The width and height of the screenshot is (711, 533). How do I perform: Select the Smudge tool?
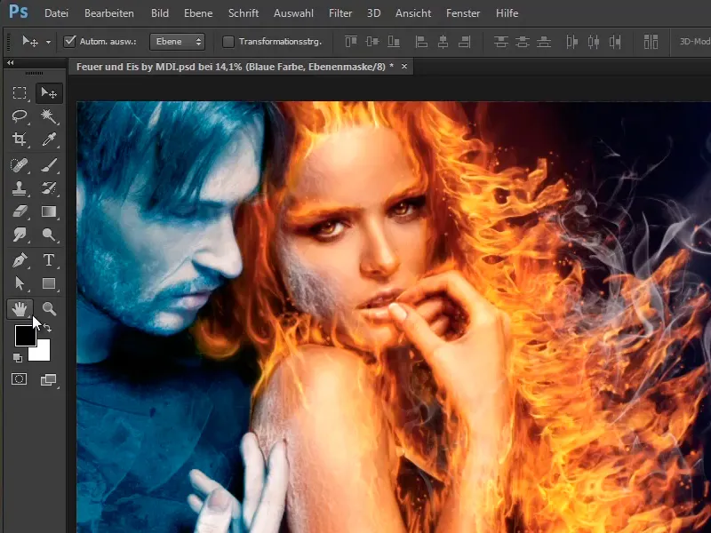[x=20, y=235]
